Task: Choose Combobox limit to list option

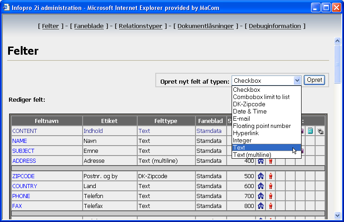Action: [x=266, y=97]
